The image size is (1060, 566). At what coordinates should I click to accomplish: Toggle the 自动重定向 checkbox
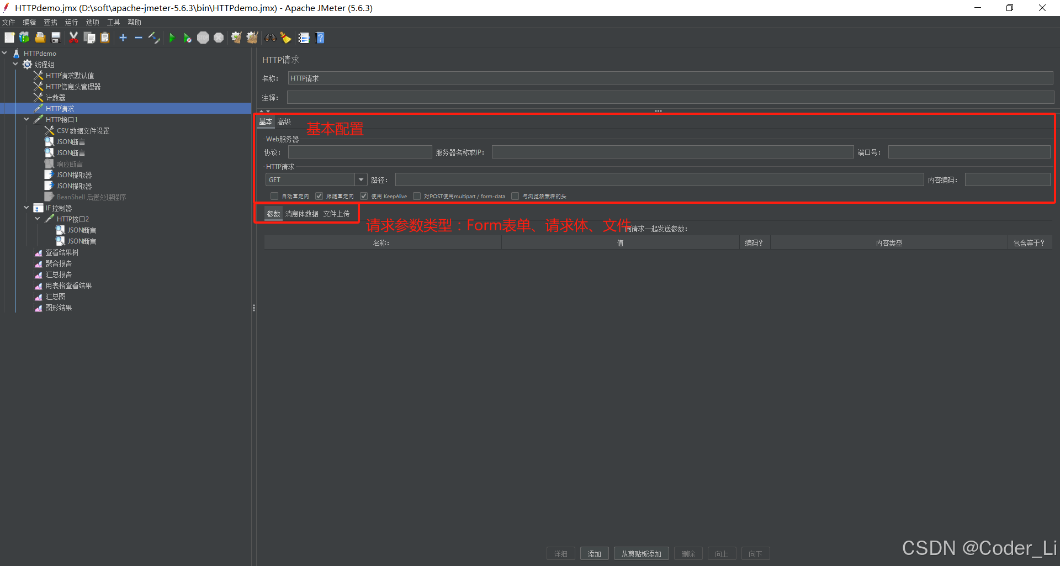point(274,196)
